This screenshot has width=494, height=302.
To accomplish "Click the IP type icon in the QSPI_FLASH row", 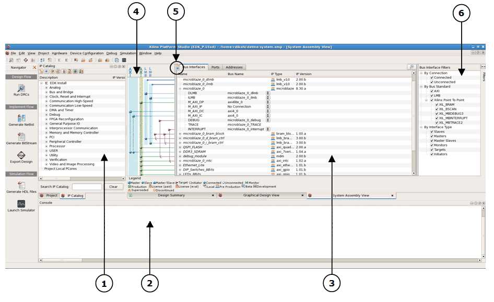I will (273, 147).
